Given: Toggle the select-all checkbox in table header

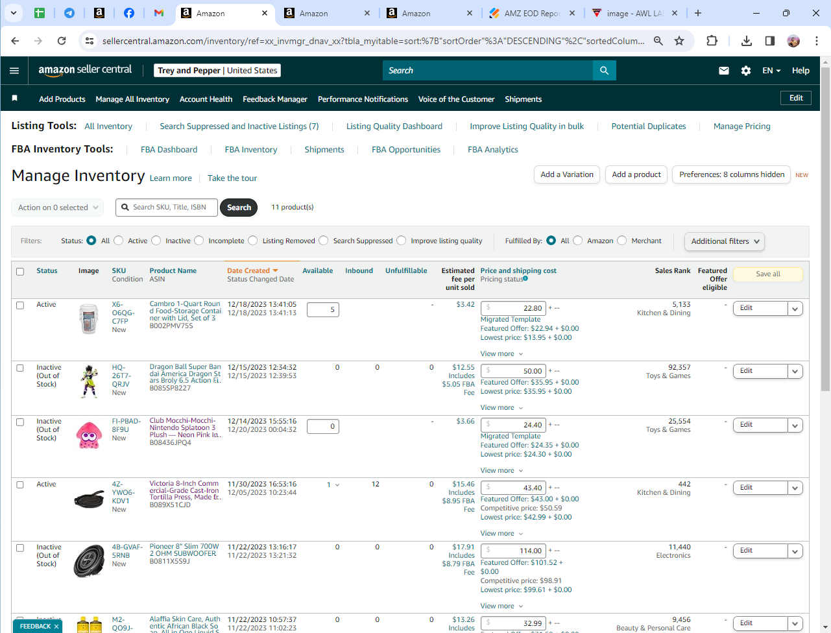Looking at the screenshot, I should [x=20, y=272].
